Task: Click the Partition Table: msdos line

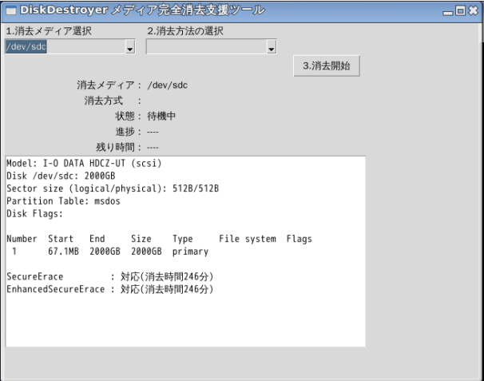Action: [63, 201]
